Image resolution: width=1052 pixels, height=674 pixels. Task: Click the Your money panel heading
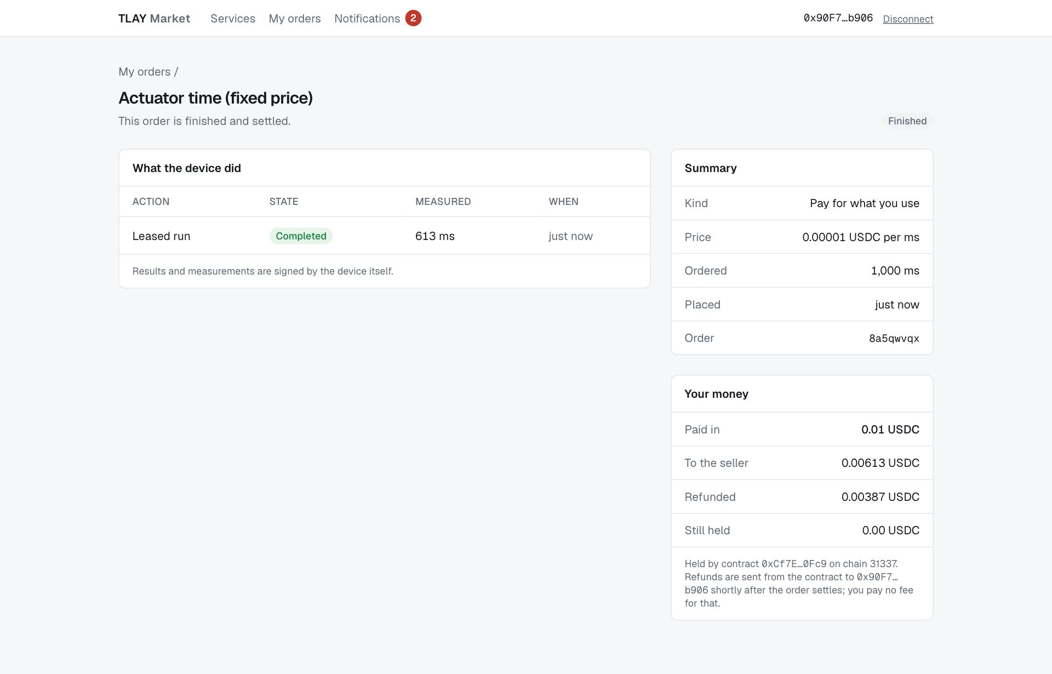(x=716, y=394)
